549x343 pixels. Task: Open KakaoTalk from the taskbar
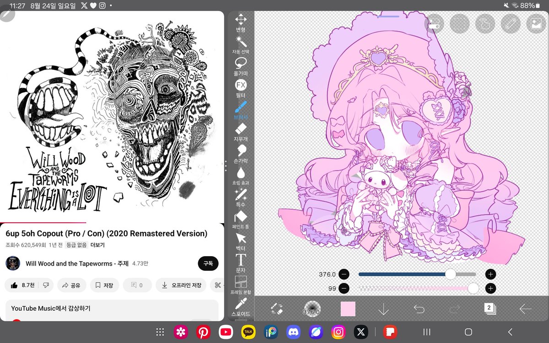coord(248,332)
